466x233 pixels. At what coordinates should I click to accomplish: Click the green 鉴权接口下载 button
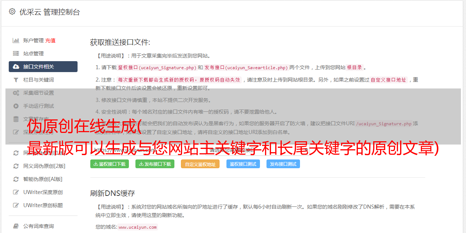[x=110, y=164]
